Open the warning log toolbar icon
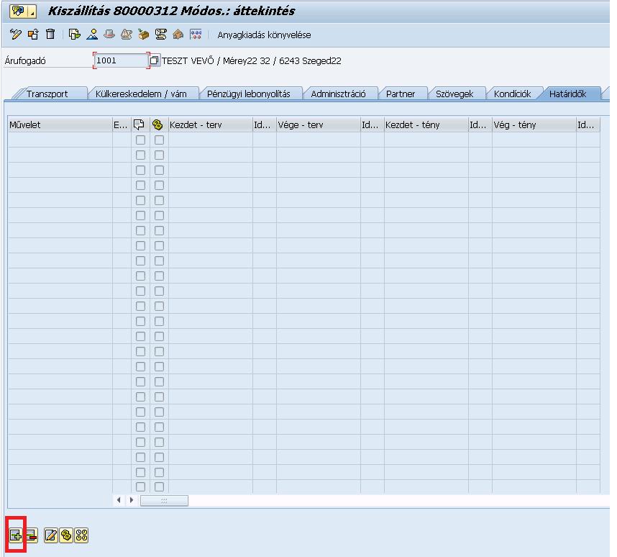Viewport: 617px width, 557px height. coord(127,35)
